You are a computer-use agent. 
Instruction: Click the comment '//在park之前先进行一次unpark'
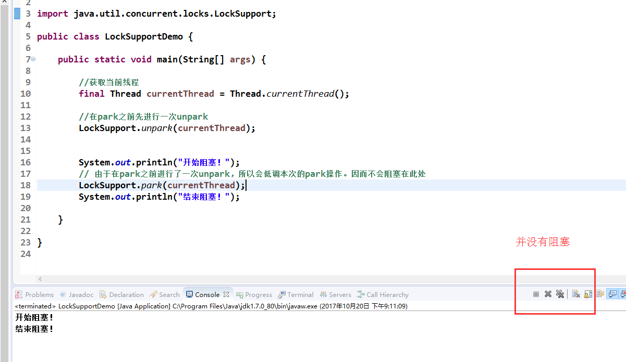point(143,117)
